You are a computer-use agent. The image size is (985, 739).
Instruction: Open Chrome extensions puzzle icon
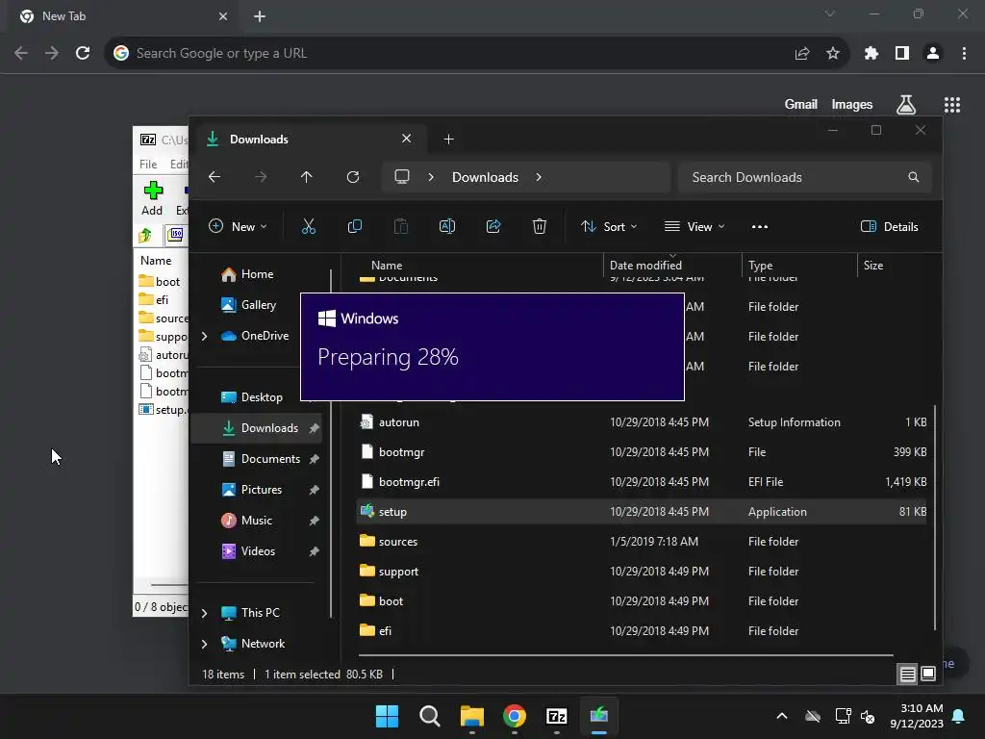pos(871,54)
